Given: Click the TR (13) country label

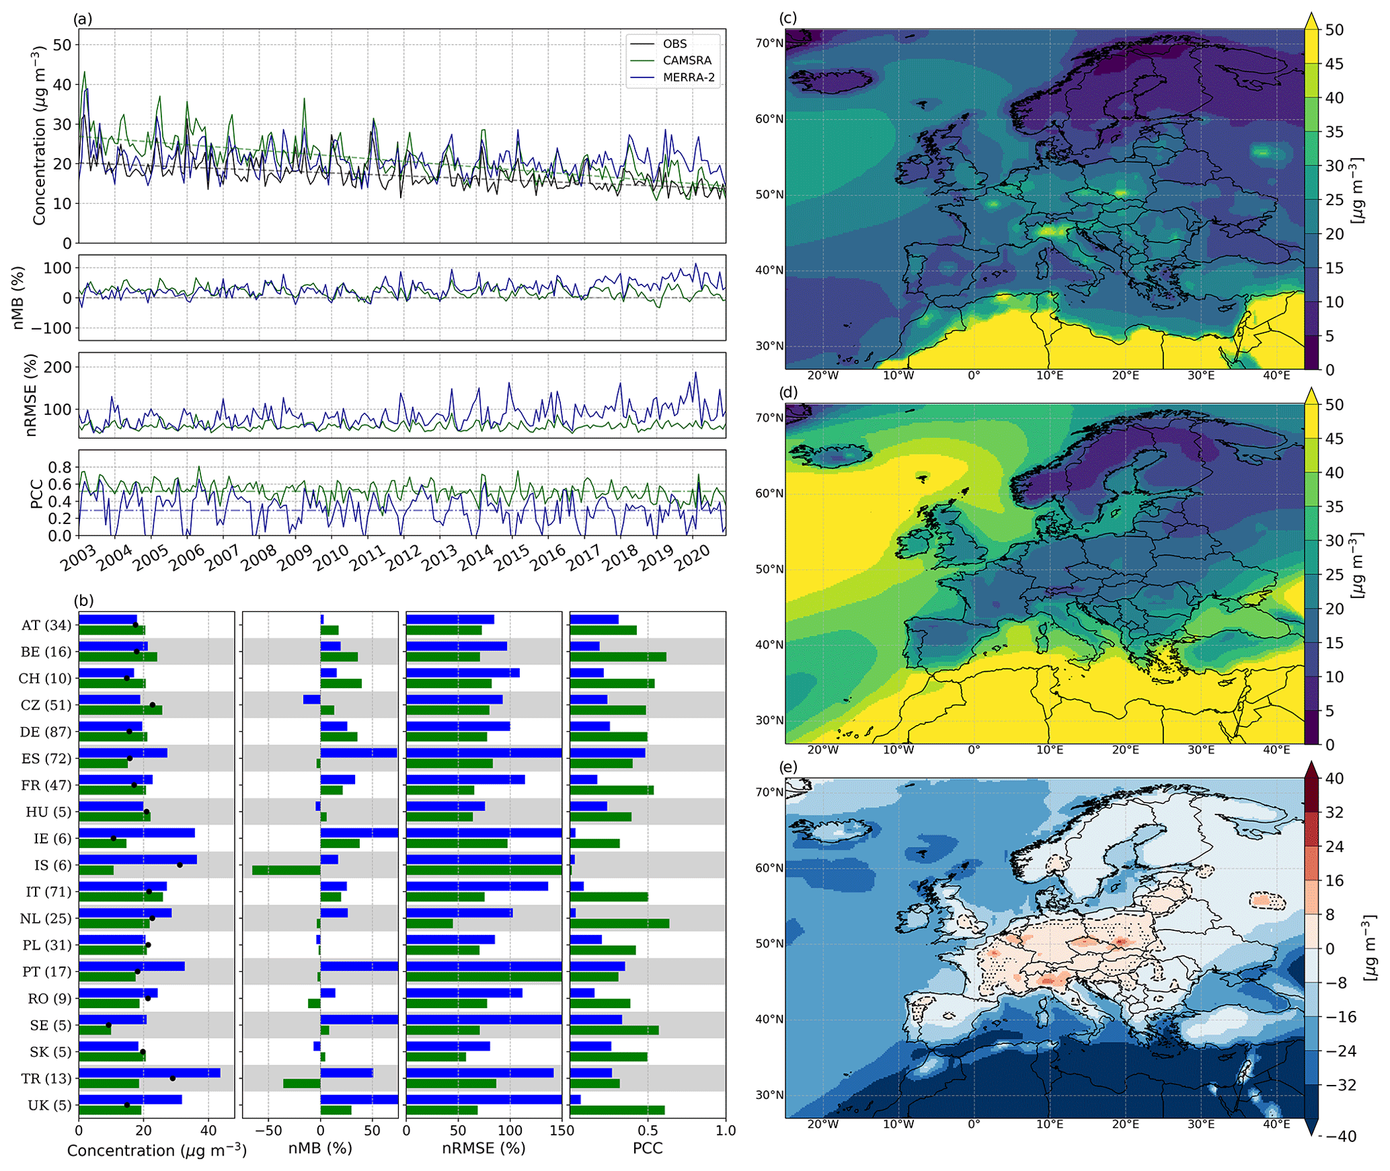Looking at the screenshot, I should [46, 1079].
